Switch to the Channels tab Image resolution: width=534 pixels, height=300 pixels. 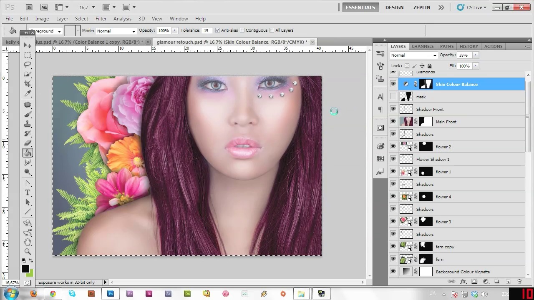pyautogui.click(x=422, y=46)
